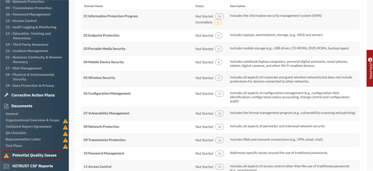Click warning icon beside QA Checklist
This screenshot has height=171, width=373.
[65, 133]
